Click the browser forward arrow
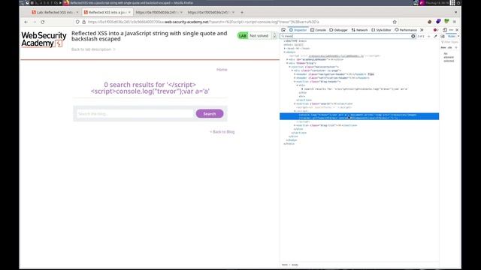Viewport: 481px width, 270px height. point(35,22)
